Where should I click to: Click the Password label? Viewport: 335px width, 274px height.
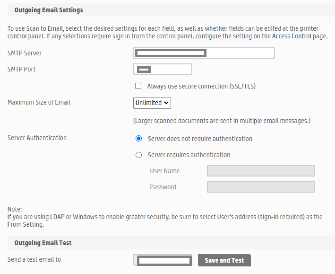point(163,187)
